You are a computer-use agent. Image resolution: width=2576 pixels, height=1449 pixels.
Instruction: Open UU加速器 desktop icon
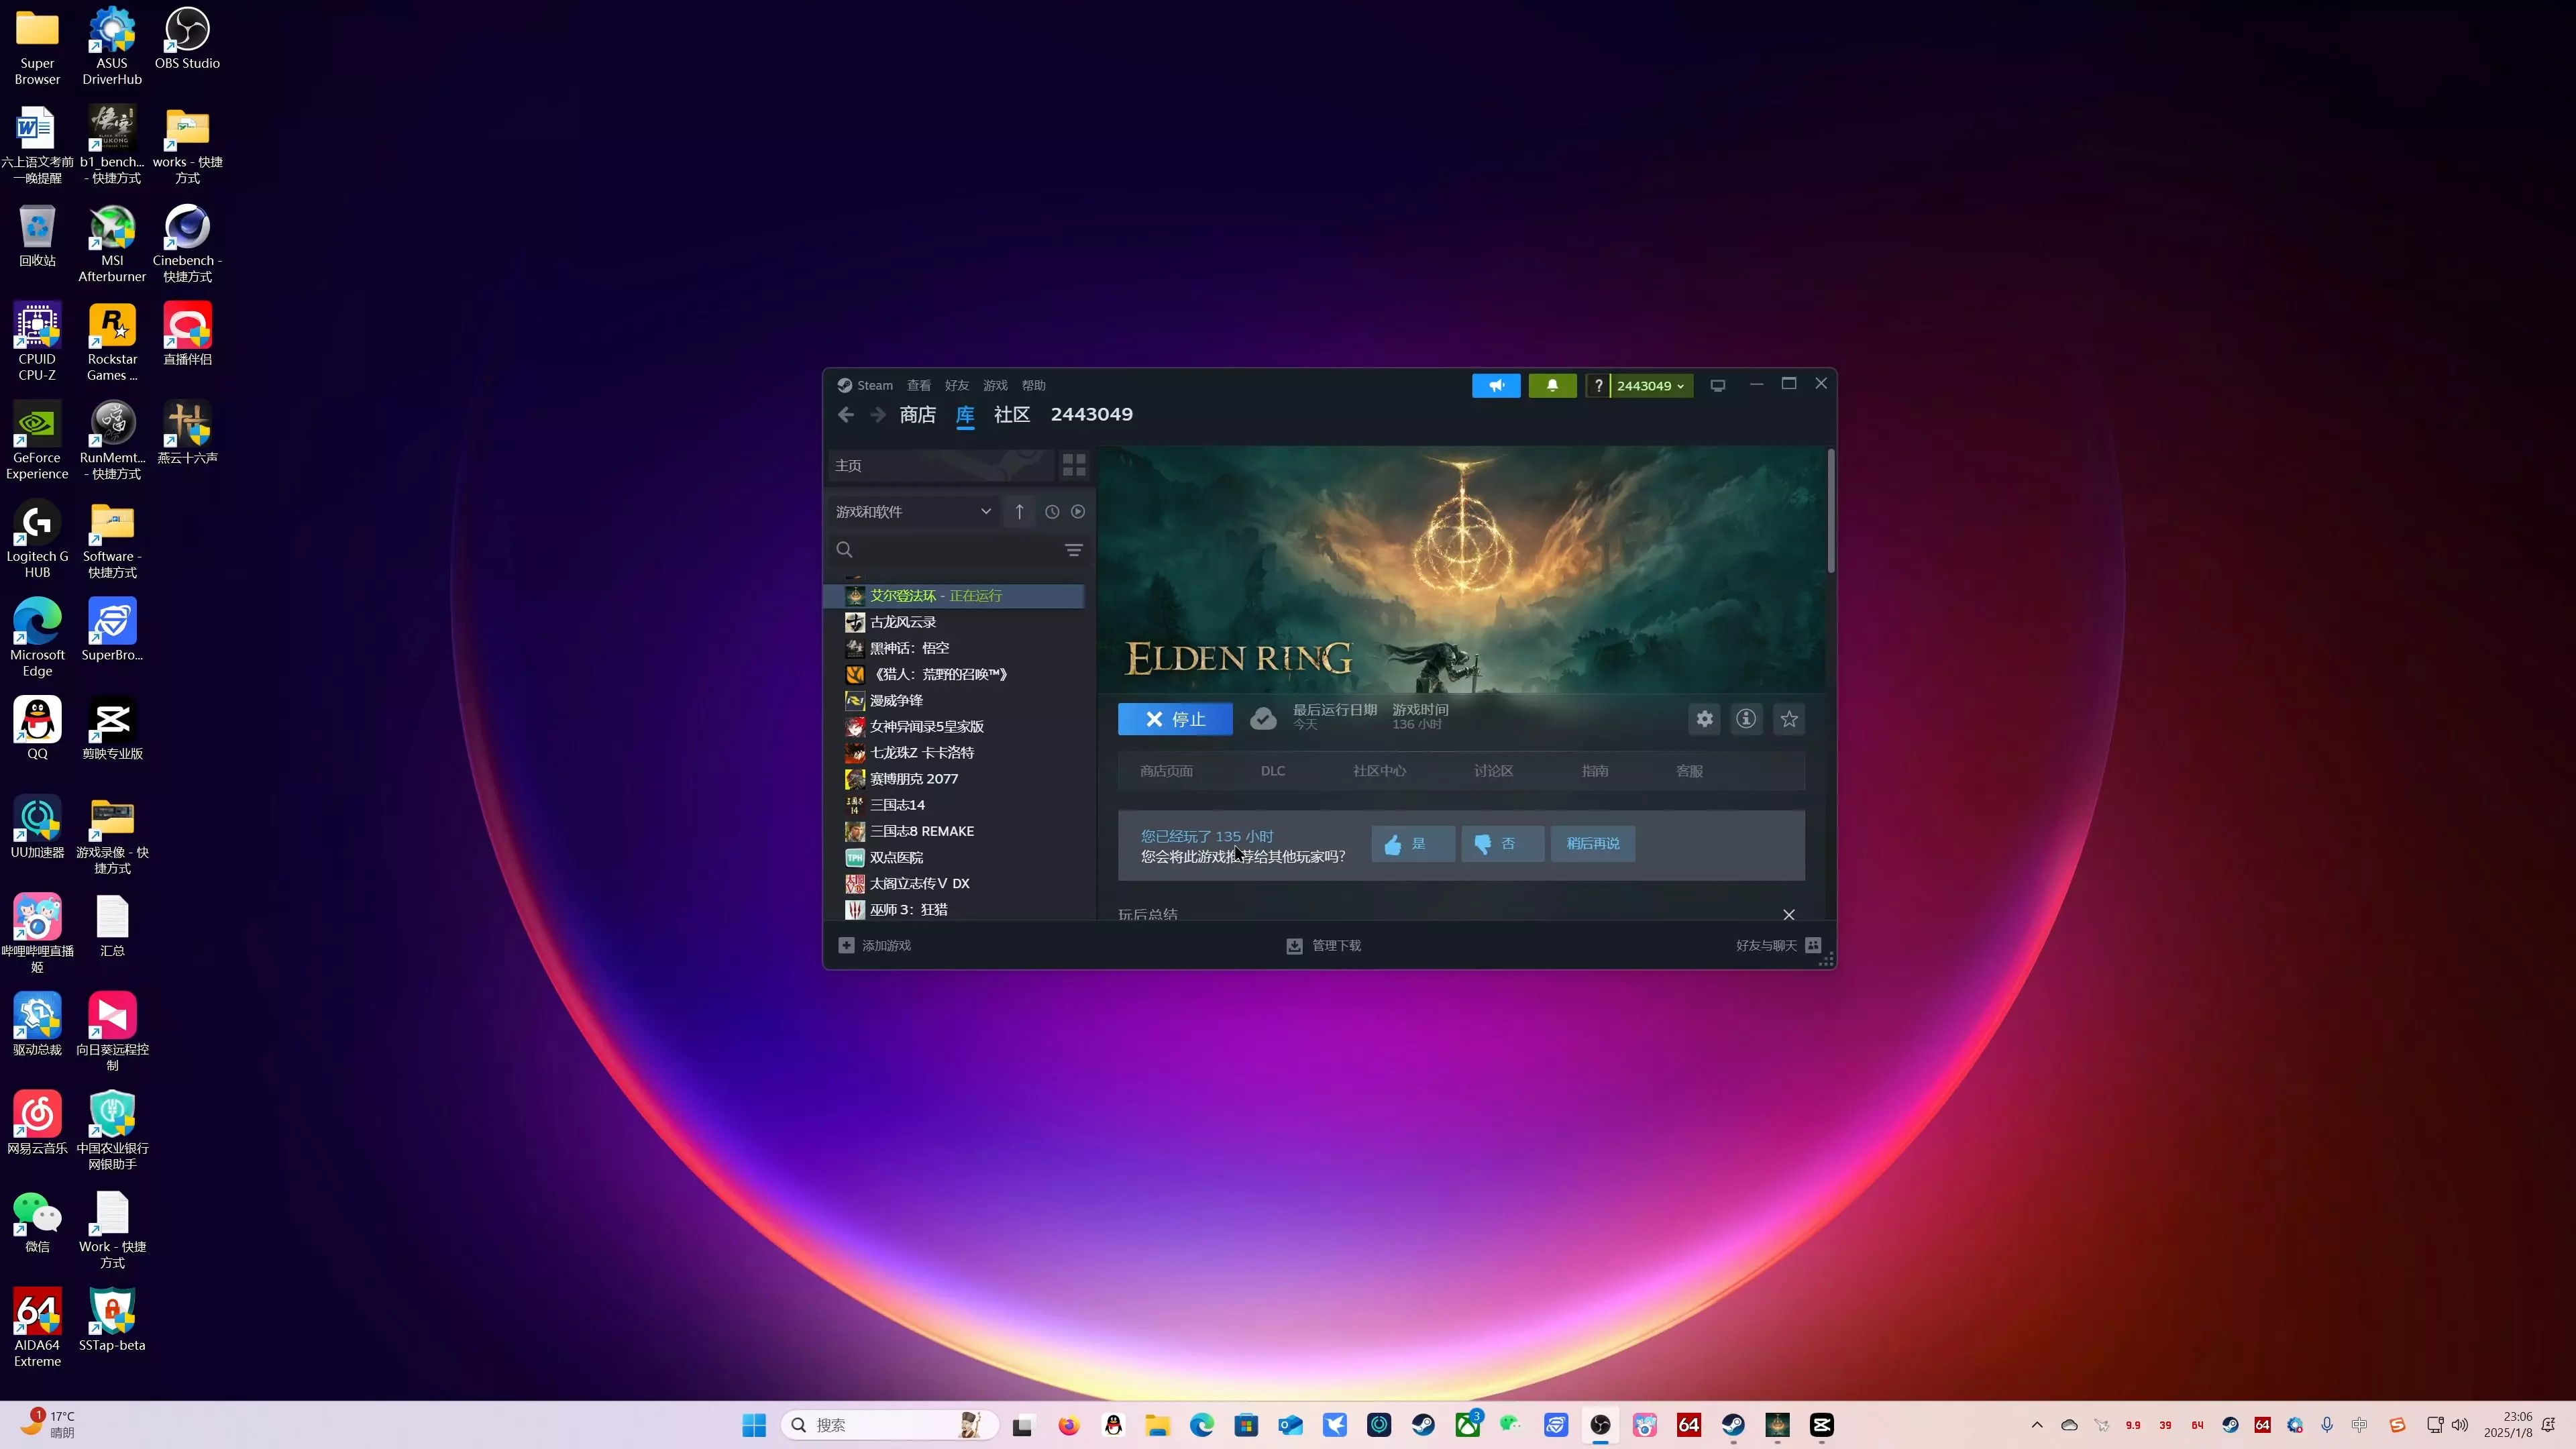pos(37,827)
